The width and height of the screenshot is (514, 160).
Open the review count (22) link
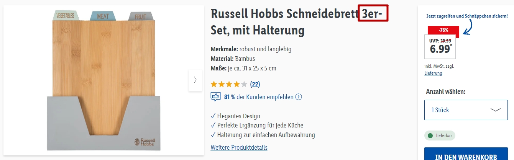click(x=255, y=84)
